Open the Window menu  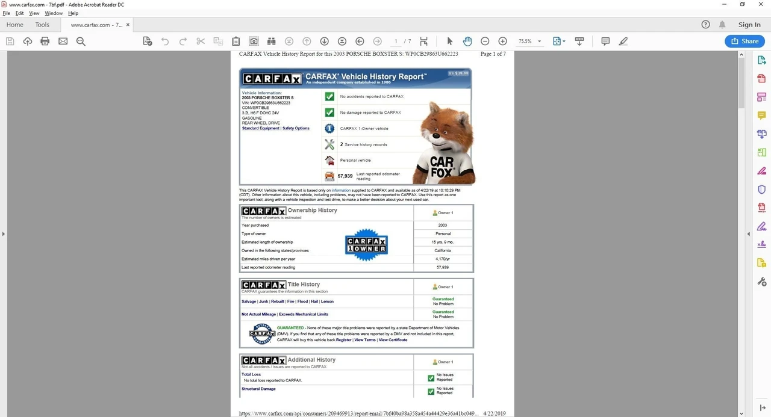(54, 13)
